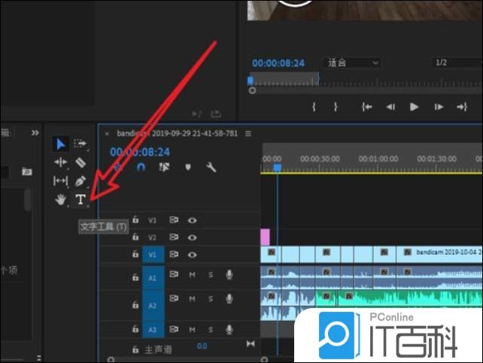Select the Hand tool

point(60,200)
